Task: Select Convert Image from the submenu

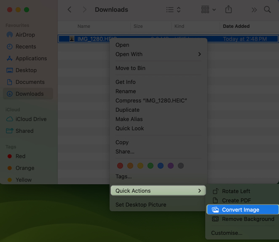Action: 240,210
